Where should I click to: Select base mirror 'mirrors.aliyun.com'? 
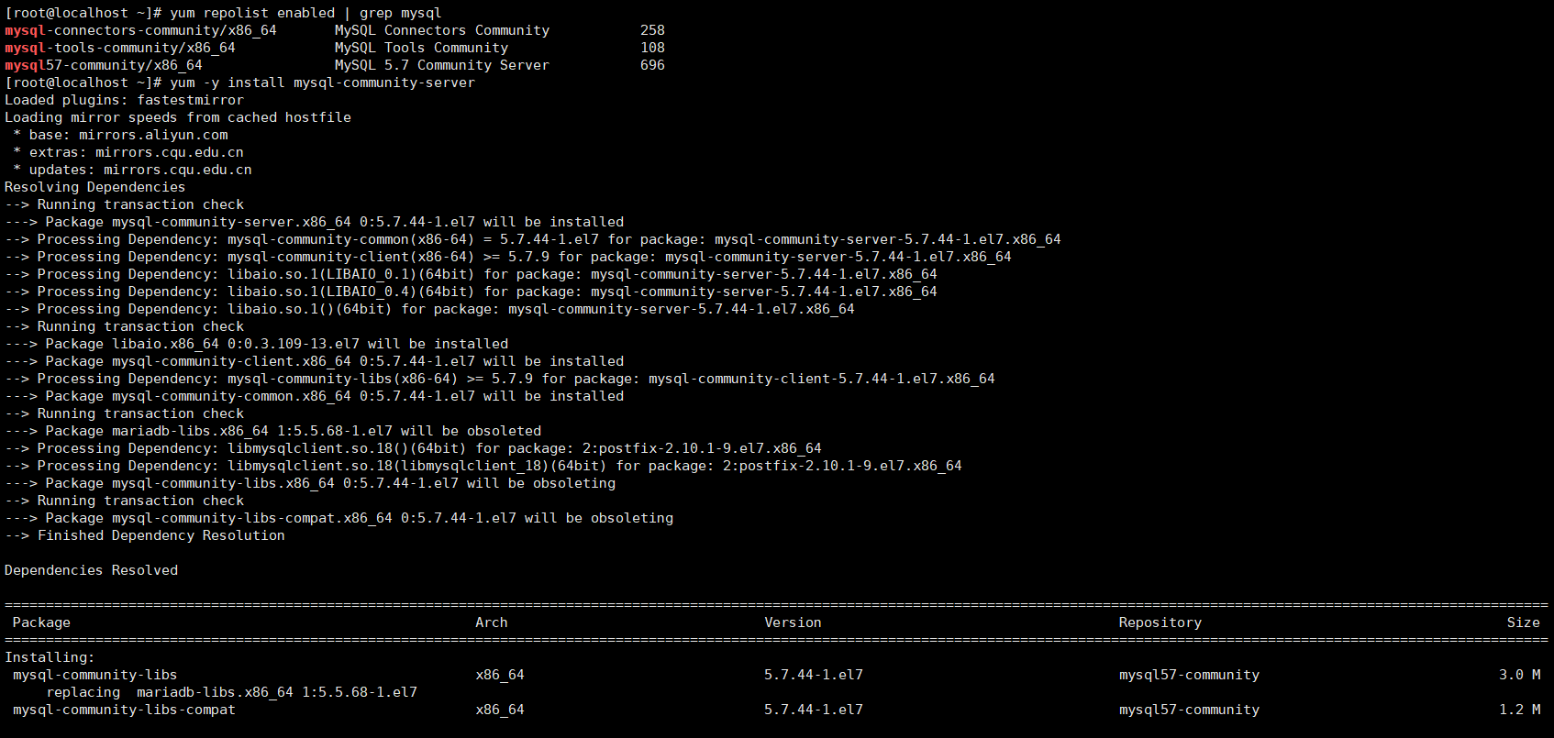click(x=153, y=135)
